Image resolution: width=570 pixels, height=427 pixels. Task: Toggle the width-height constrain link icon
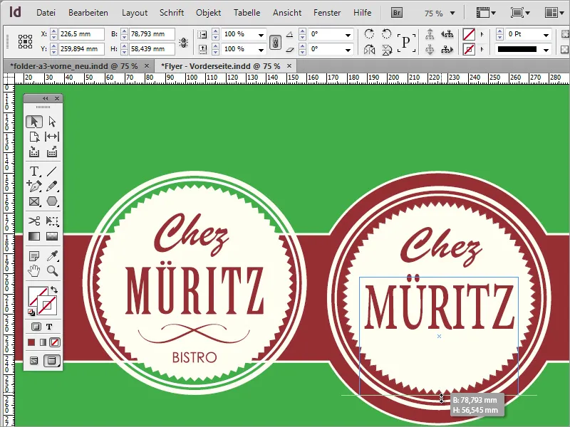point(185,41)
